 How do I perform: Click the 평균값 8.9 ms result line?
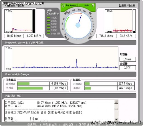click(21, 119)
